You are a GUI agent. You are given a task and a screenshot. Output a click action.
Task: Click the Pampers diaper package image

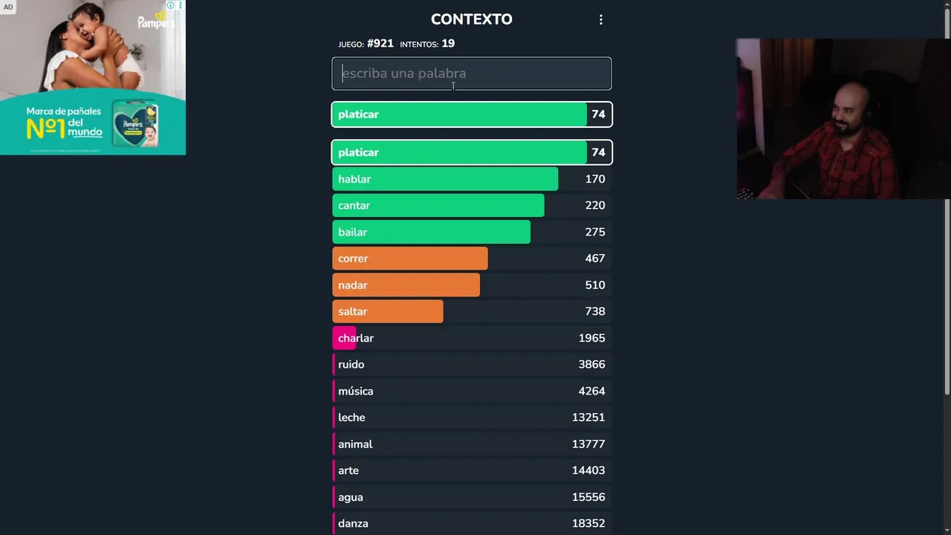(135, 123)
